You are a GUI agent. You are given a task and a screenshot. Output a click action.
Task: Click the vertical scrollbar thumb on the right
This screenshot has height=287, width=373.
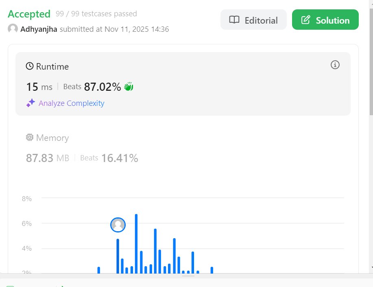click(x=371, y=62)
